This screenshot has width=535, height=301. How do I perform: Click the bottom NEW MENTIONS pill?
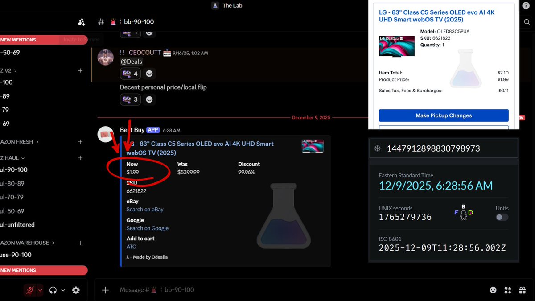point(44,270)
